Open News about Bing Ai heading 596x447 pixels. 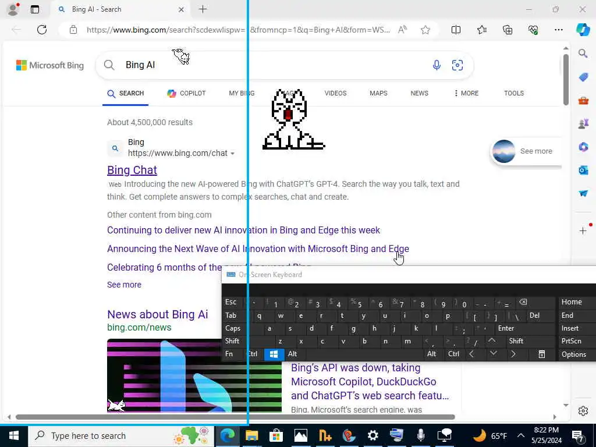157,314
